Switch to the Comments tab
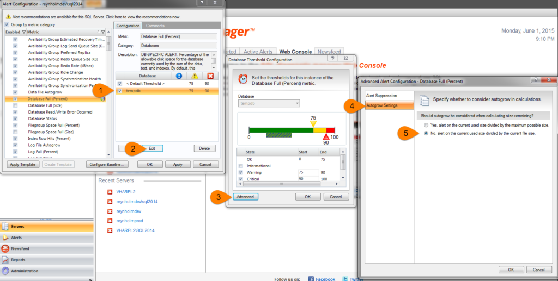The width and height of the screenshot is (558, 281). [x=155, y=26]
